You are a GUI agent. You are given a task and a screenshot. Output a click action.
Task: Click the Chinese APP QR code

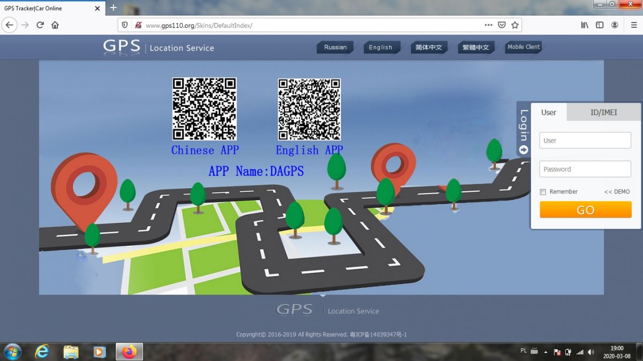pos(204,109)
